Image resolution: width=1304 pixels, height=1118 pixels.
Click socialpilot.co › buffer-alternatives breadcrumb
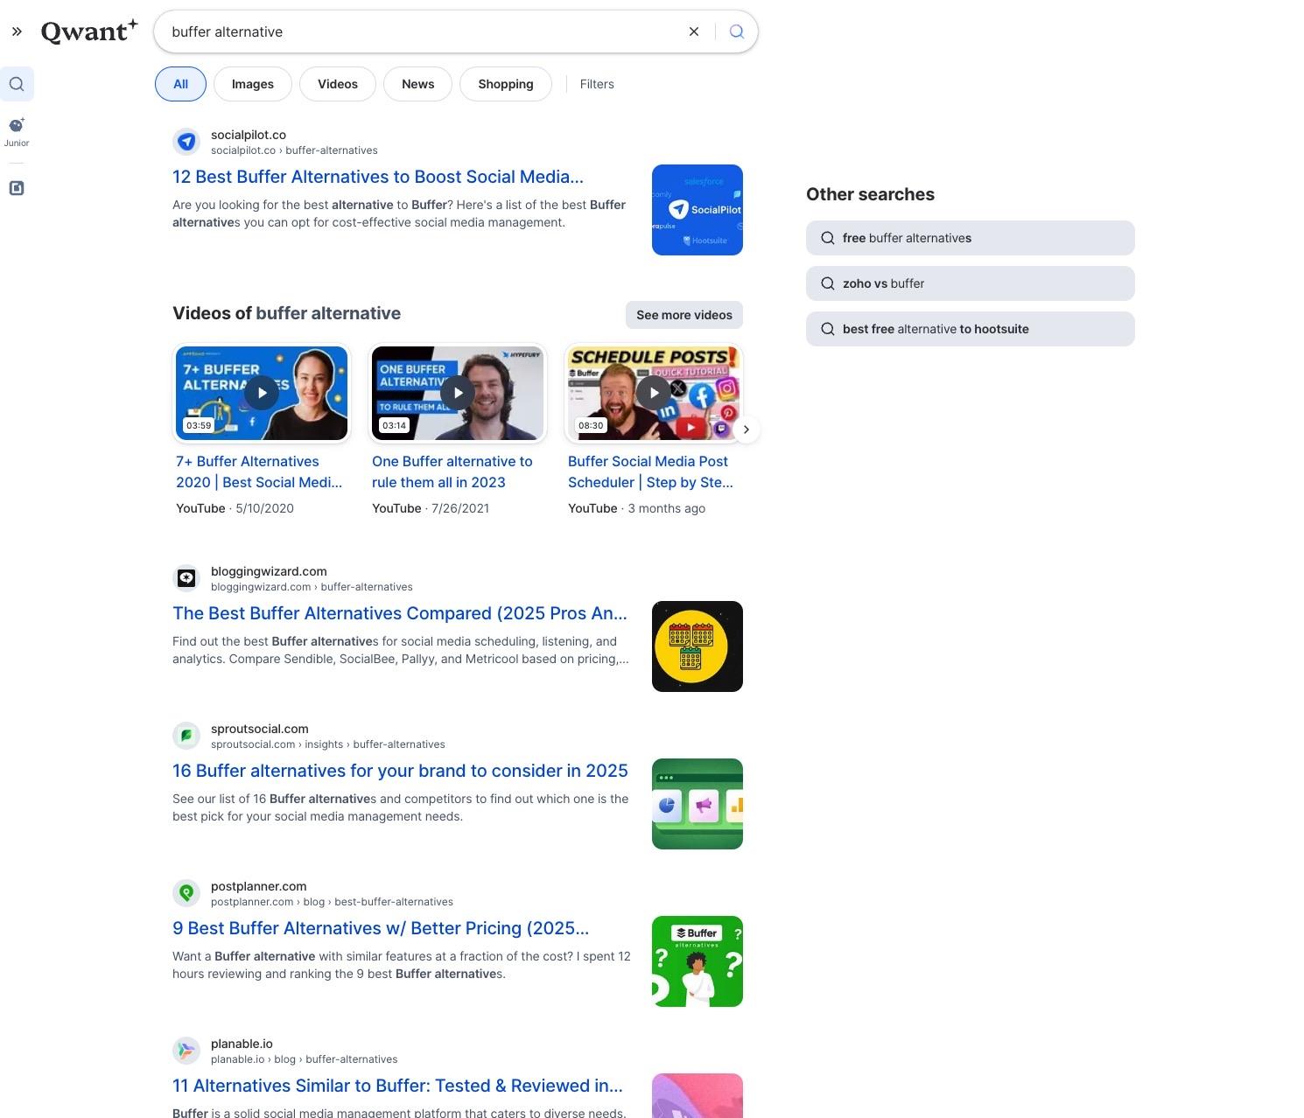294,150
